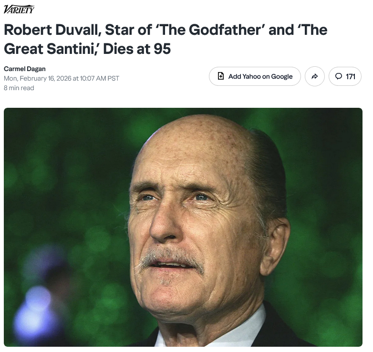Click the man's mustache in the photo
This screenshot has width=373, height=352.
(173, 258)
